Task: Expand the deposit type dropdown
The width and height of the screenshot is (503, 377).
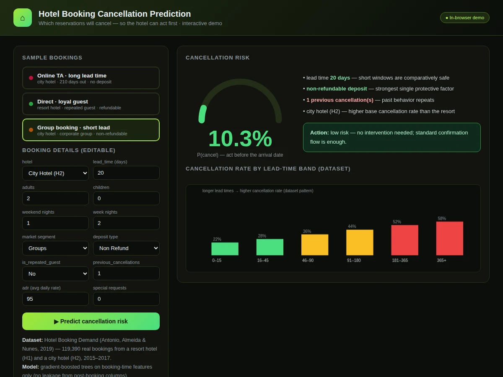Action: click(x=126, y=248)
